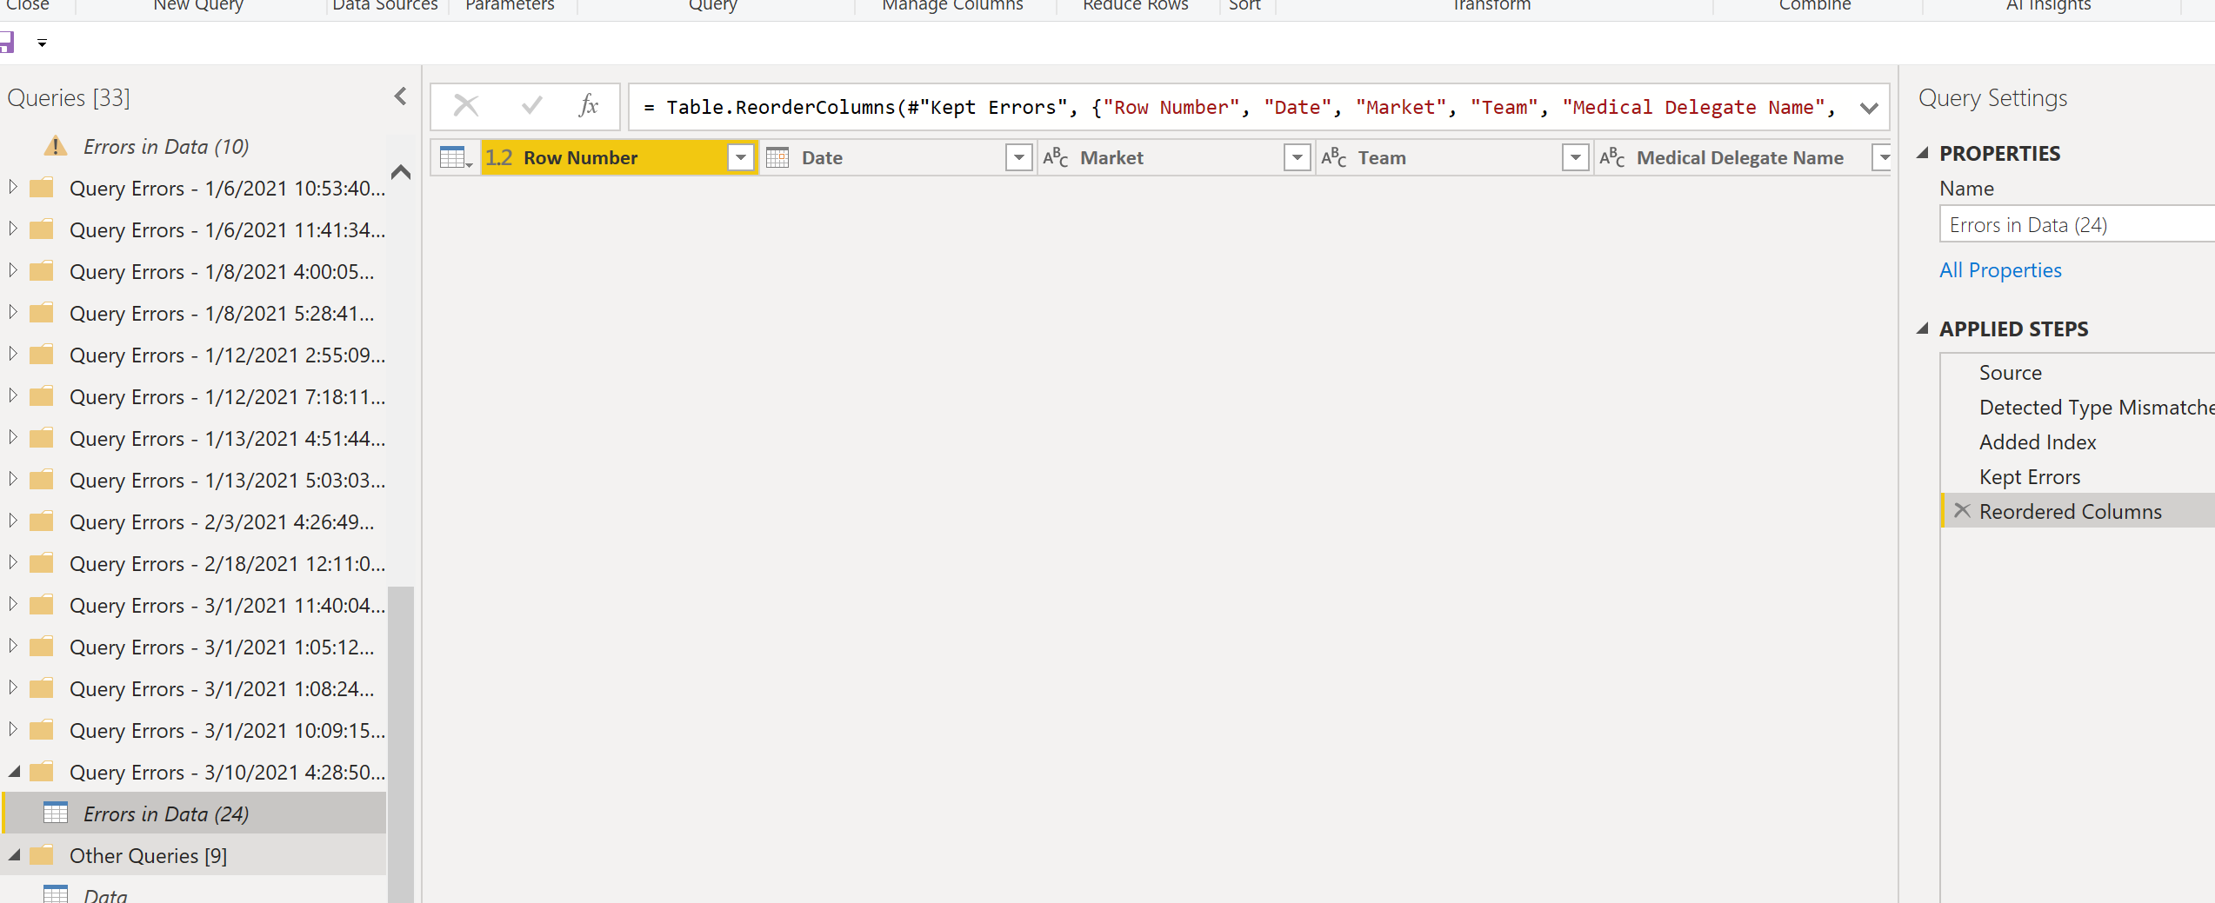Click the save icon in quick access toolbar
Screen dimensions: 2215x903
[x=6, y=43]
